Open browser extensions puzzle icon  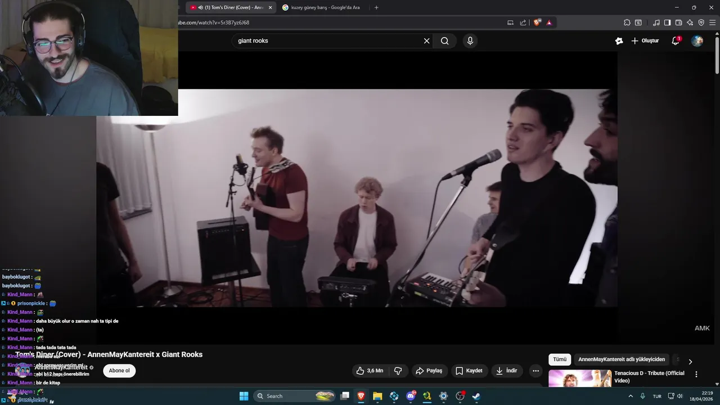[627, 22]
